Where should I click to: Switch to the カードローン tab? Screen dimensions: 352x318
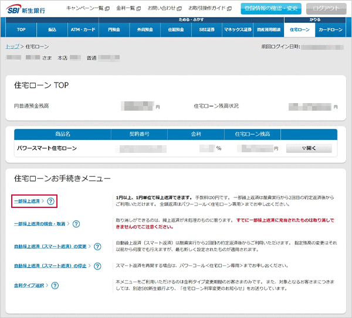[x=330, y=29]
